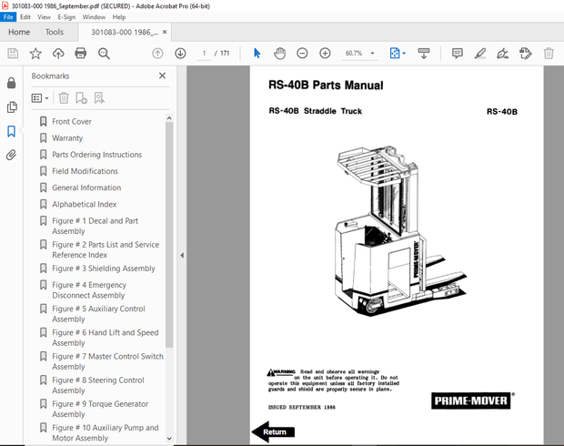Close the 301083-000 document tab
Image resolution: width=564 pixels, height=446 pixels.
pos(165,32)
